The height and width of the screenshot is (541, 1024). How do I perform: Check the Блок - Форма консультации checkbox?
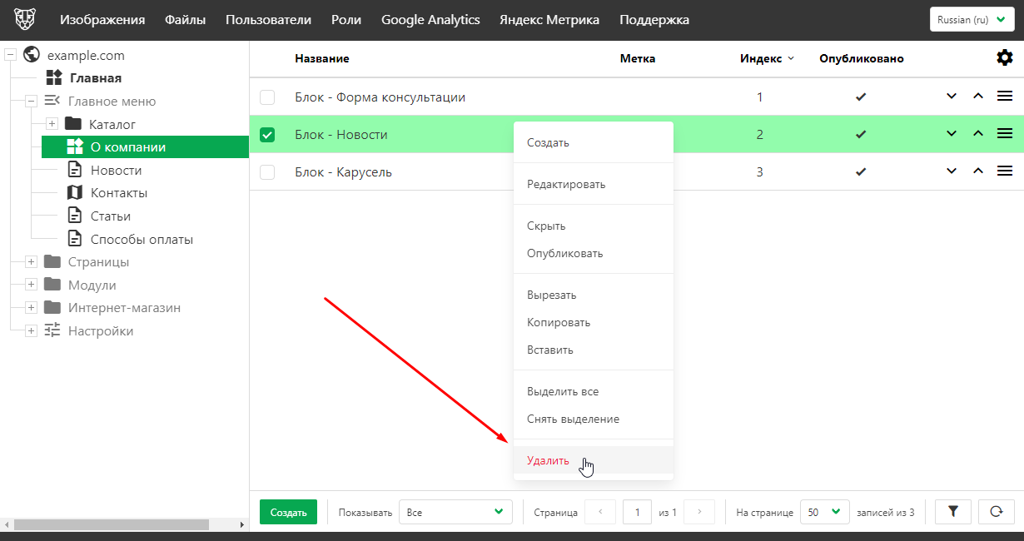click(x=267, y=97)
